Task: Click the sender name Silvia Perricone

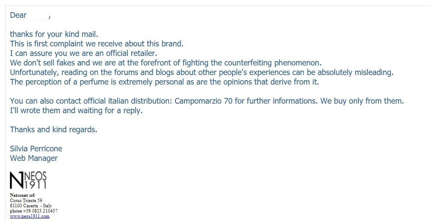Action: 36,149
